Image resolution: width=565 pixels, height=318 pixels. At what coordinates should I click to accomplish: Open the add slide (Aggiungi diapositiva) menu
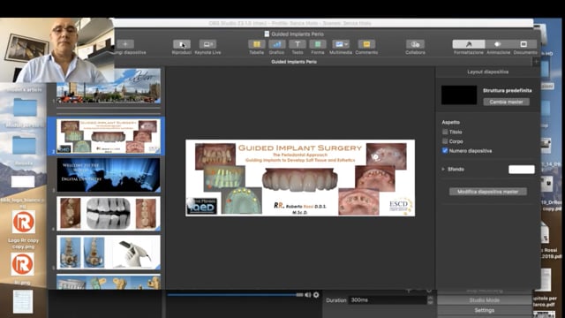[x=125, y=44]
